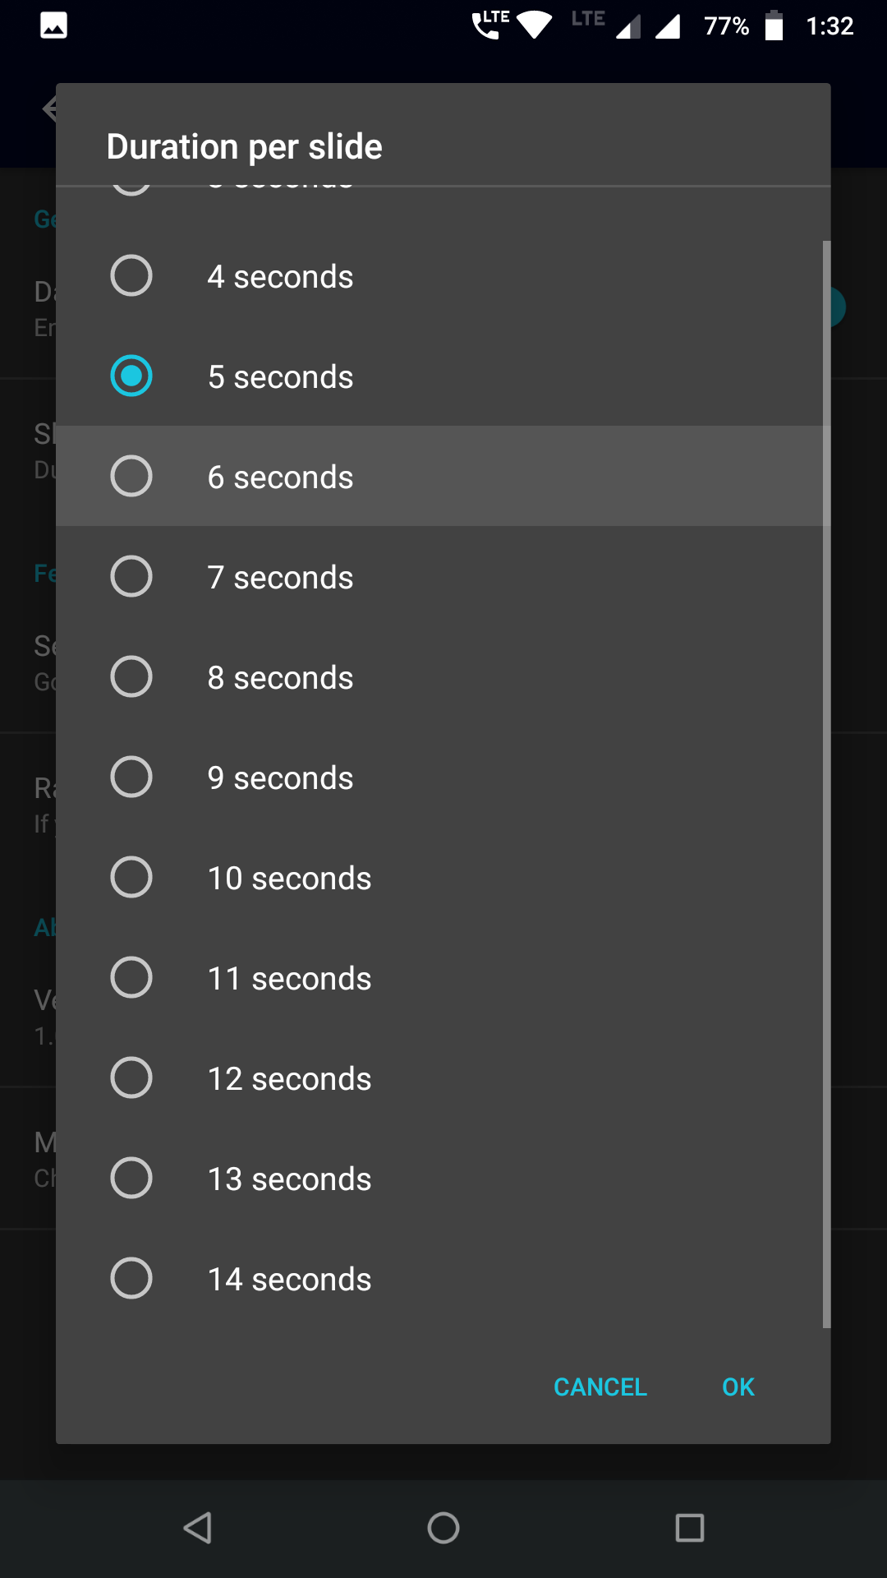Select 14 seconds radio button
The height and width of the screenshot is (1578, 887).
pos(131,1278)
